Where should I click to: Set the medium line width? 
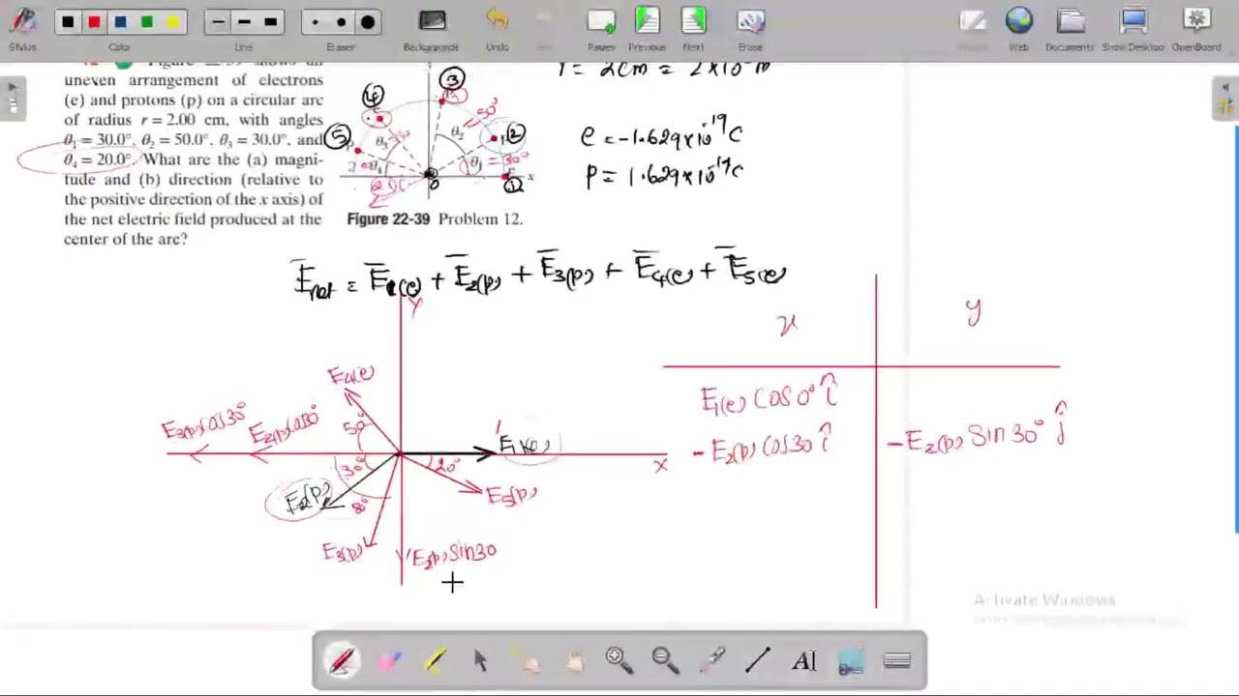[244, 22]
